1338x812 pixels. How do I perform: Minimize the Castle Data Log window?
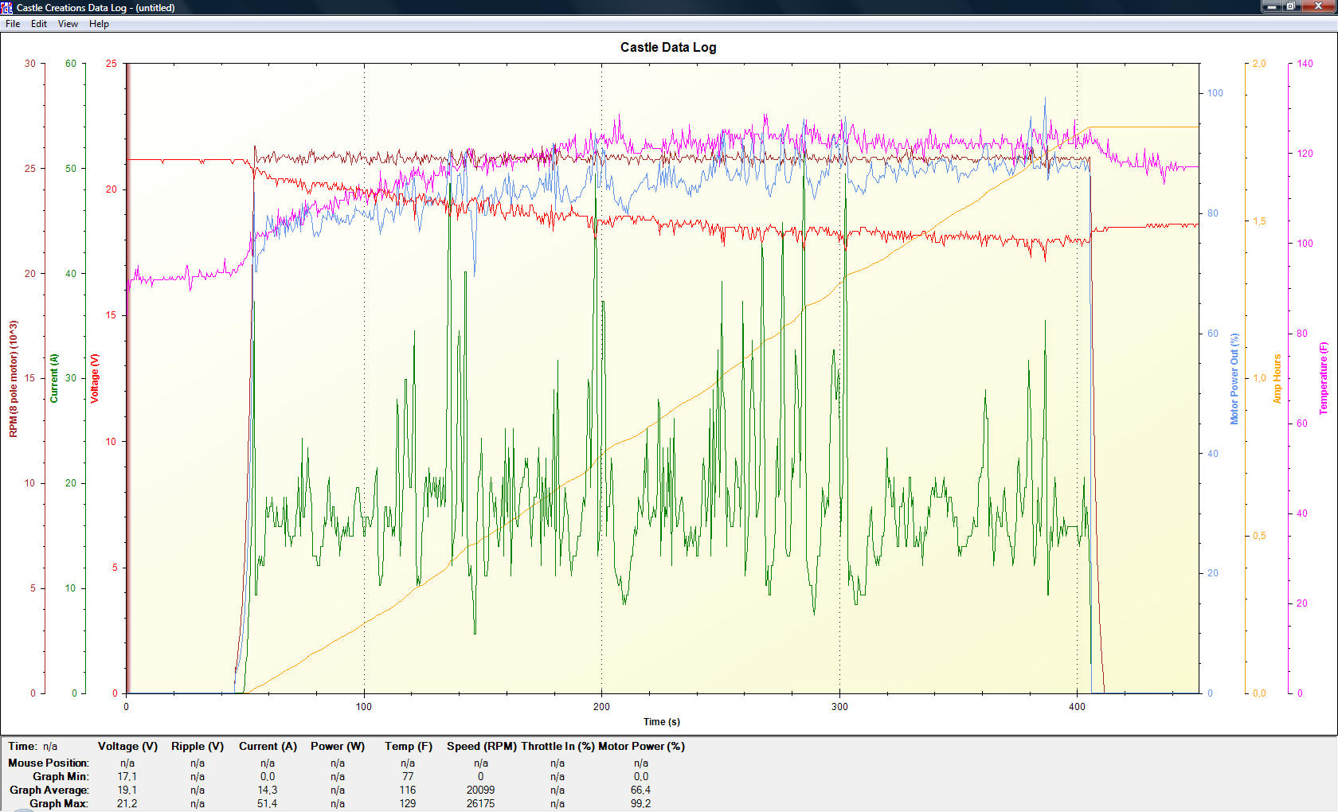click(1273, 6)
